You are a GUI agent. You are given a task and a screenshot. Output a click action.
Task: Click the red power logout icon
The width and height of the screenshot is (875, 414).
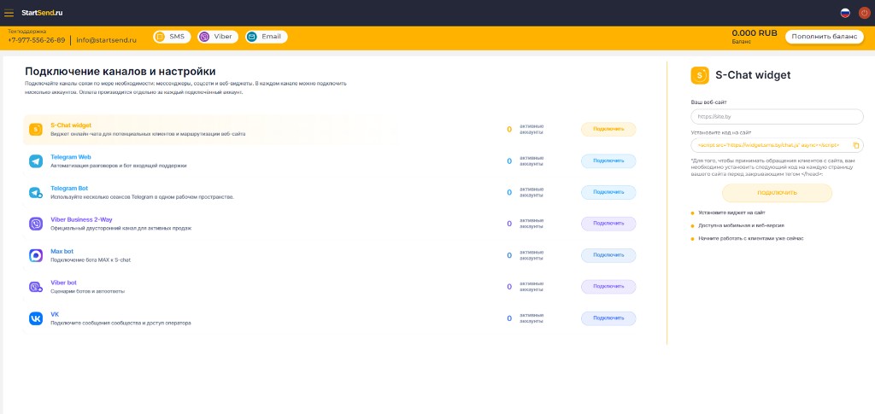pos(864,13)
